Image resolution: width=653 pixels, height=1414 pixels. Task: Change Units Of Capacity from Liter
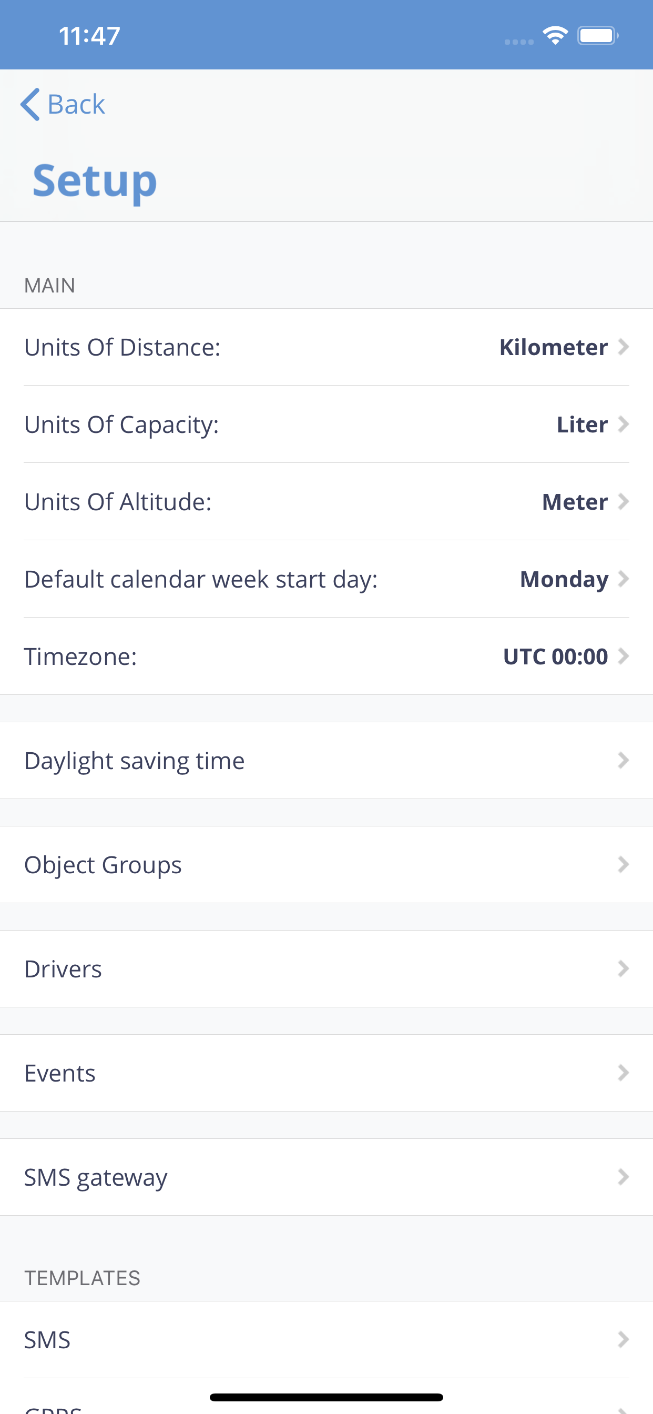click(326, 425)
